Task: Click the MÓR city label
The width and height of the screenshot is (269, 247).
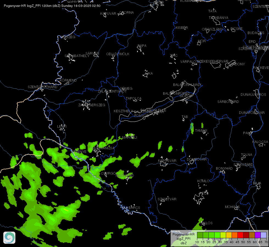Action: [202, 41]
